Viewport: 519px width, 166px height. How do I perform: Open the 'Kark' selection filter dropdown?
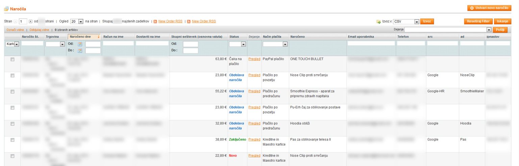(12, 44)
